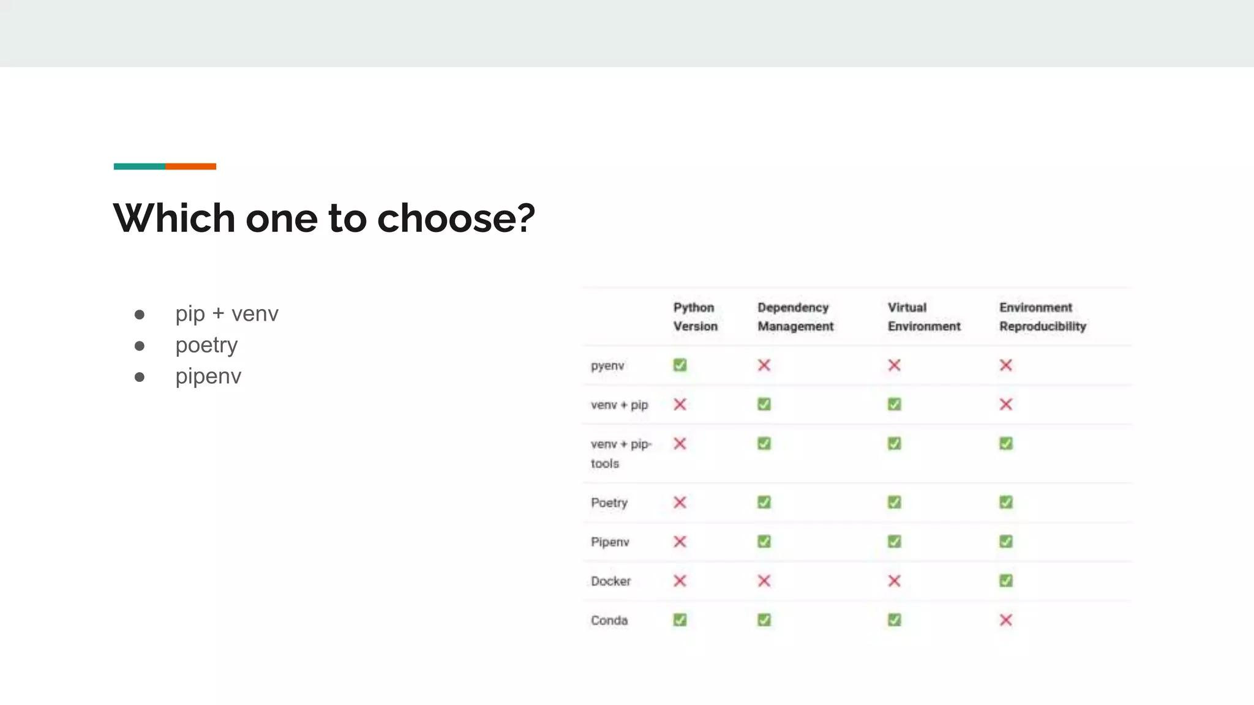
Task: Click venv + pip-tools Dependency Management checkmark
Action: click(x=764, y=444)
